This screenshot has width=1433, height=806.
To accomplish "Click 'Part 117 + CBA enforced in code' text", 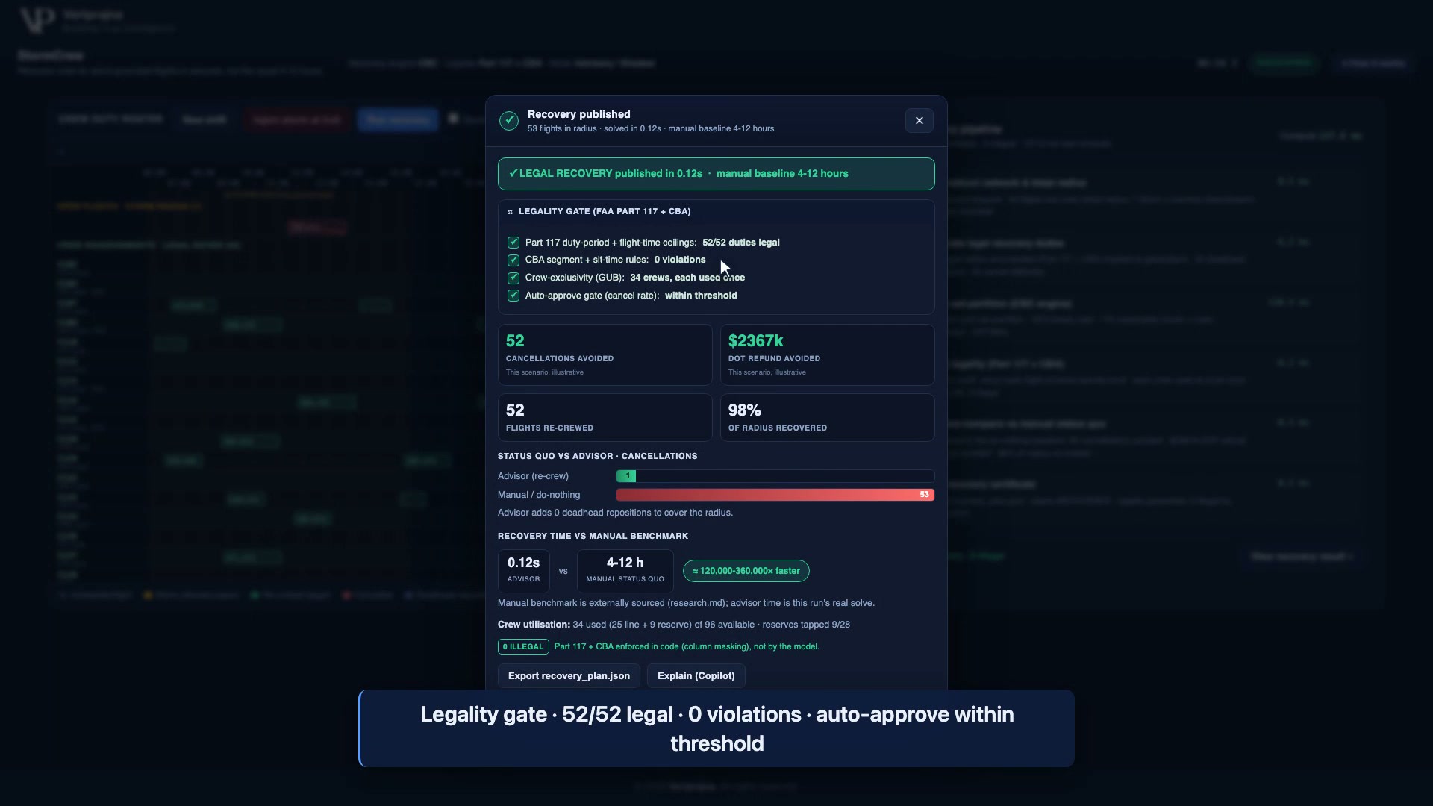I will [x=687, y=647].
